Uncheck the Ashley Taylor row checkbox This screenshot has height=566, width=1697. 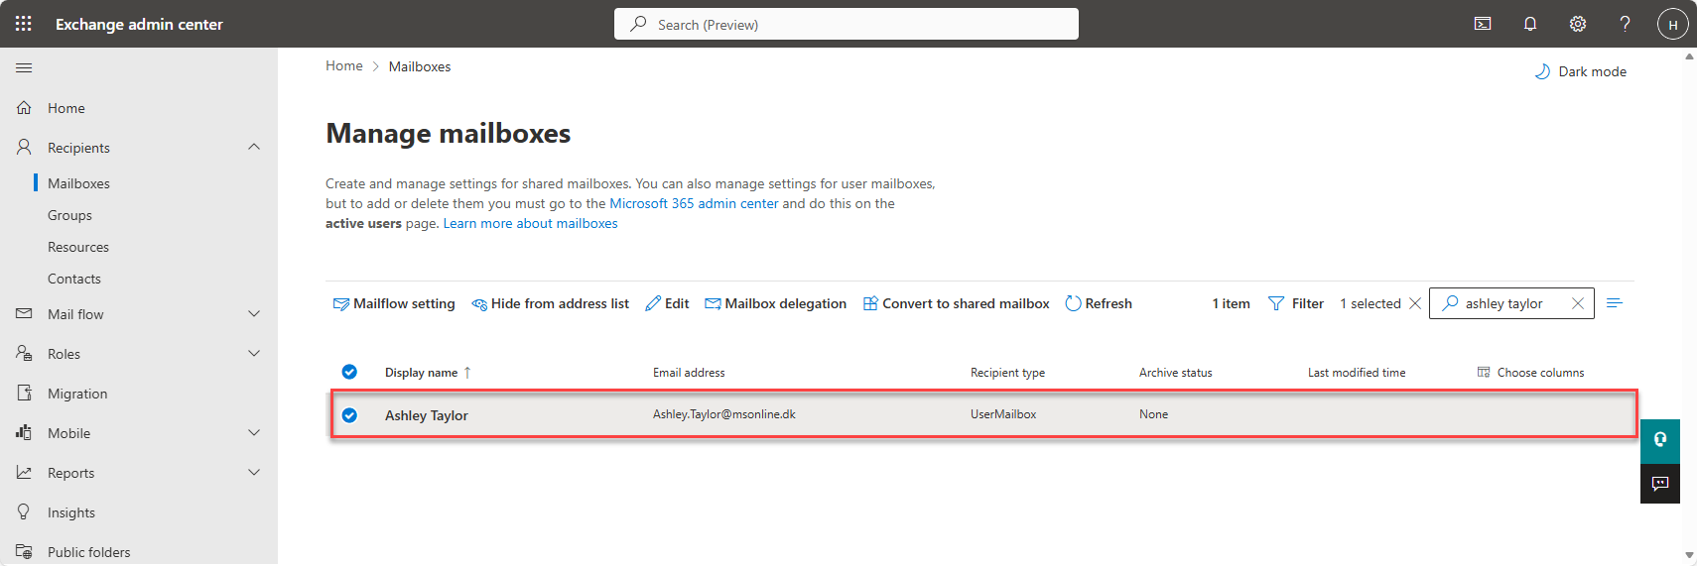click(349, 415)
